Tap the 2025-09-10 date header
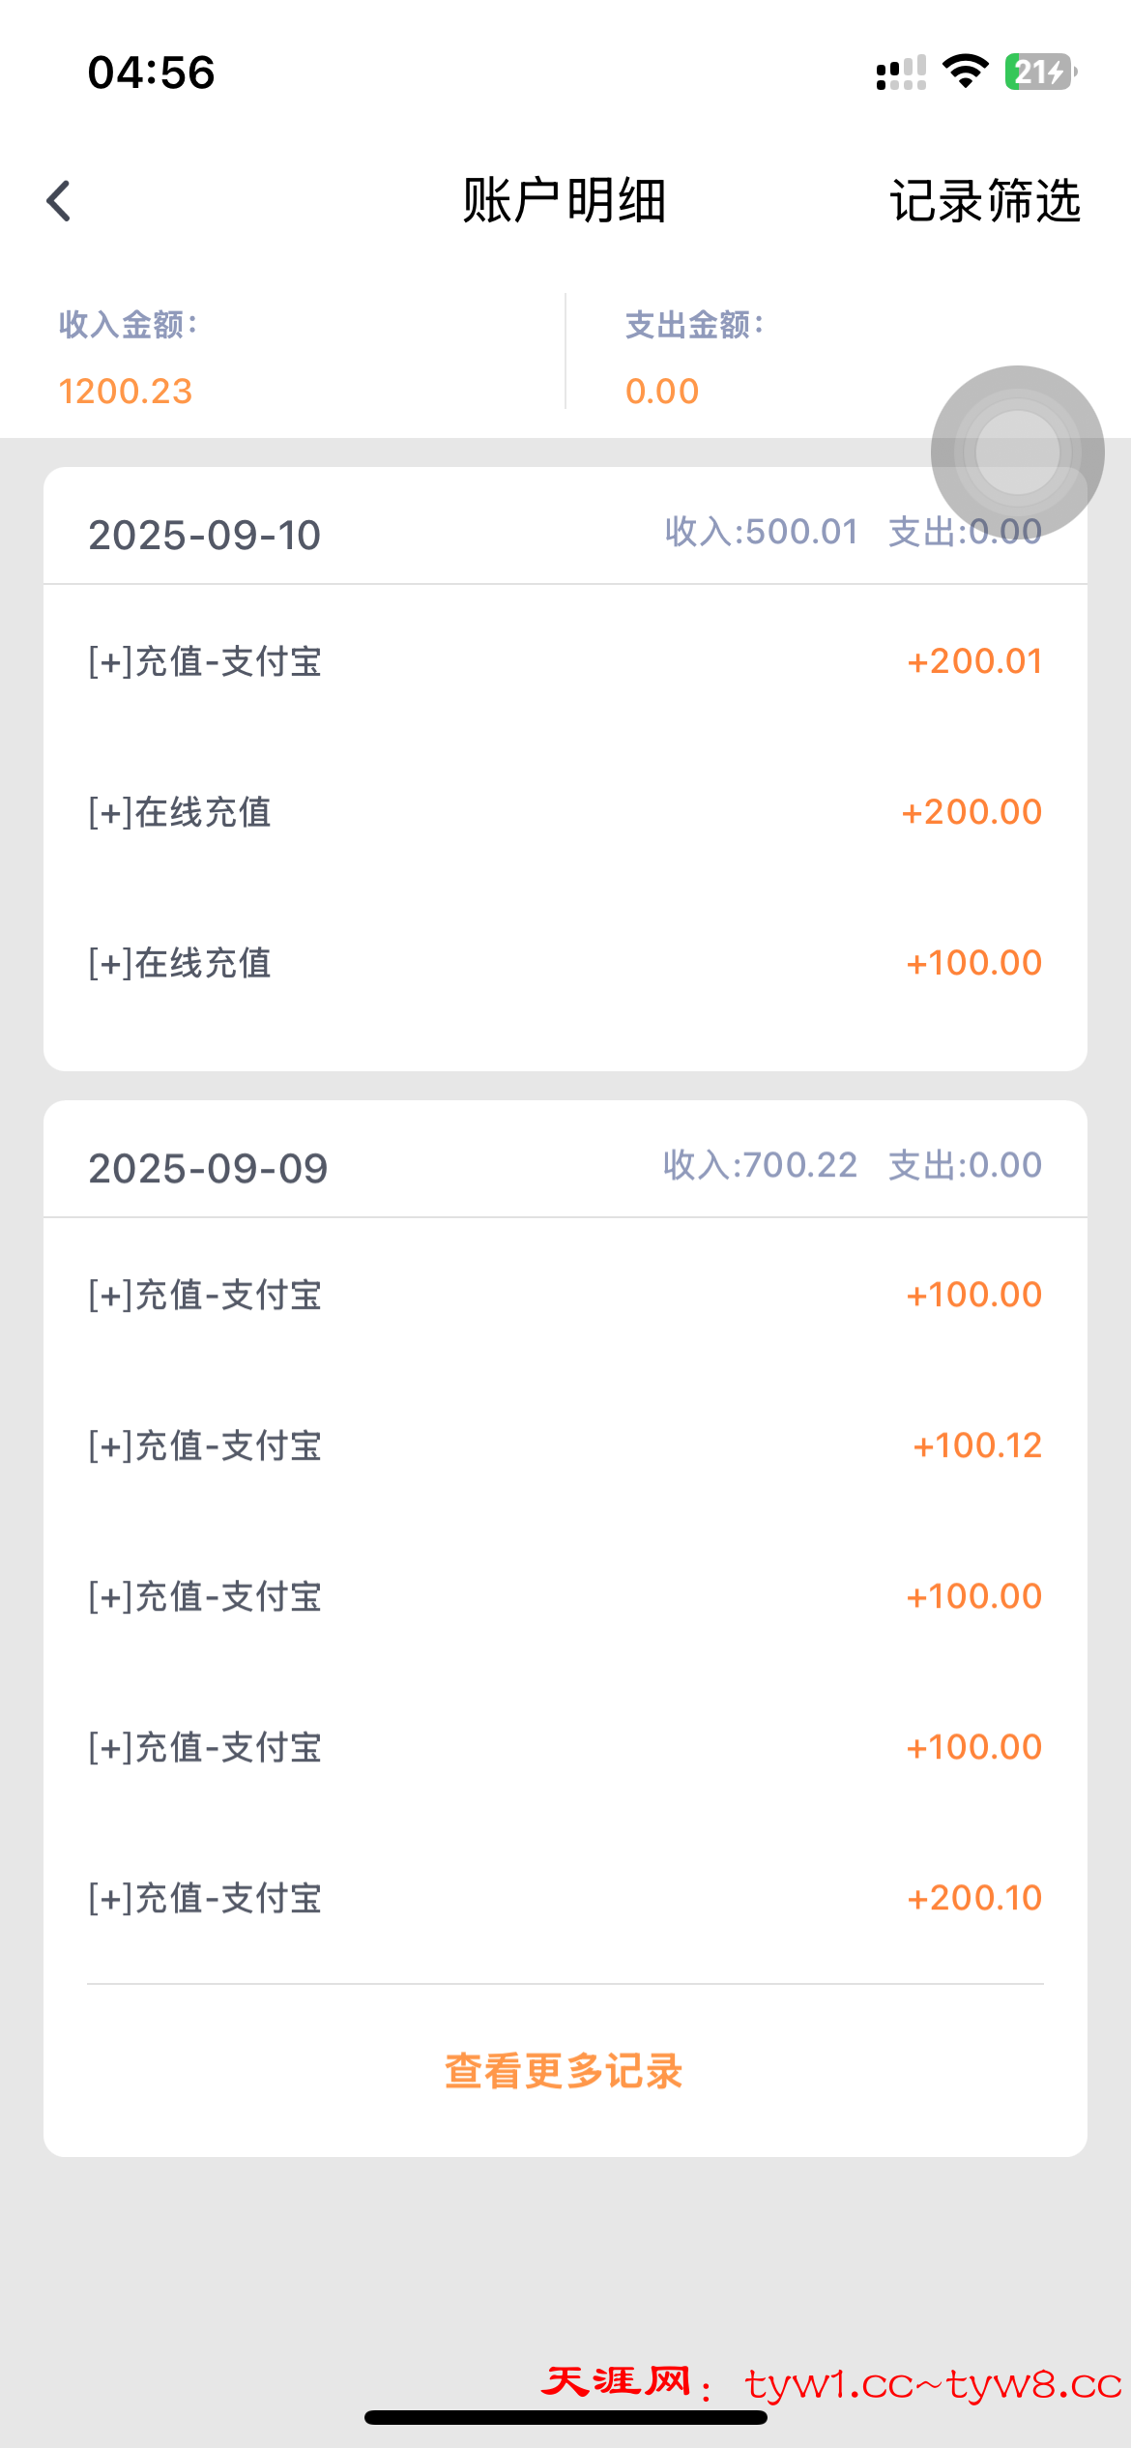This screenshot has height=2448, width=1131. 205,536
